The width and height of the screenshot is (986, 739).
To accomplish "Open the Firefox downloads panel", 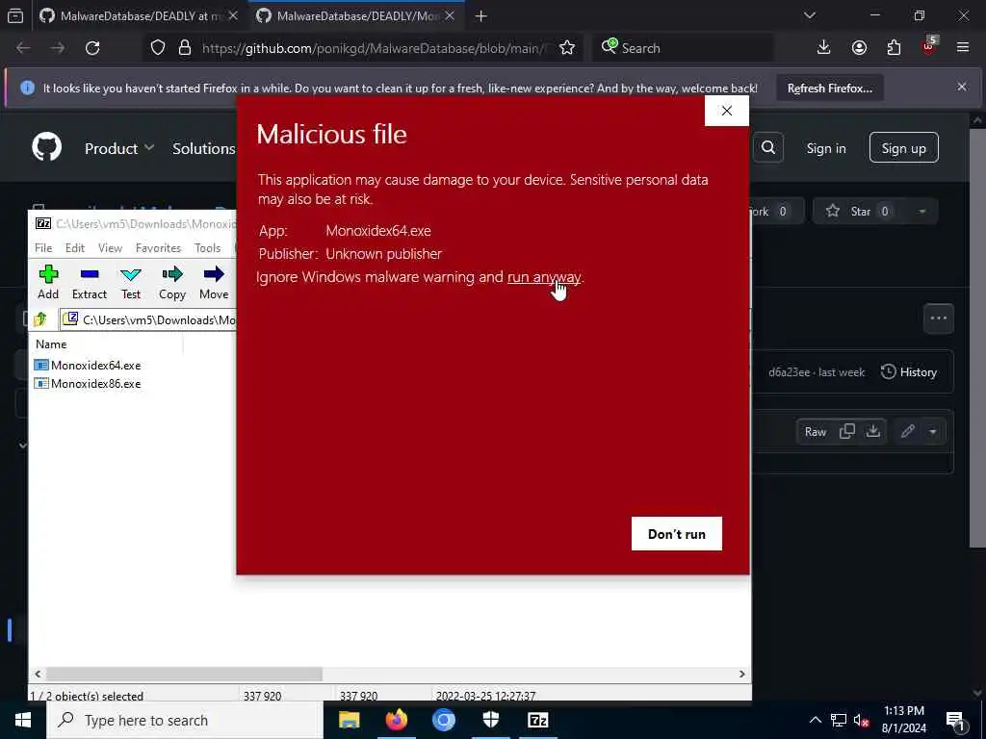I will tap(824, 48).
